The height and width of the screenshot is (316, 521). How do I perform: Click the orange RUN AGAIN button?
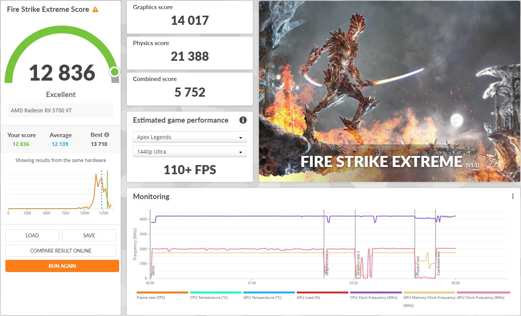tap(62, 266)
